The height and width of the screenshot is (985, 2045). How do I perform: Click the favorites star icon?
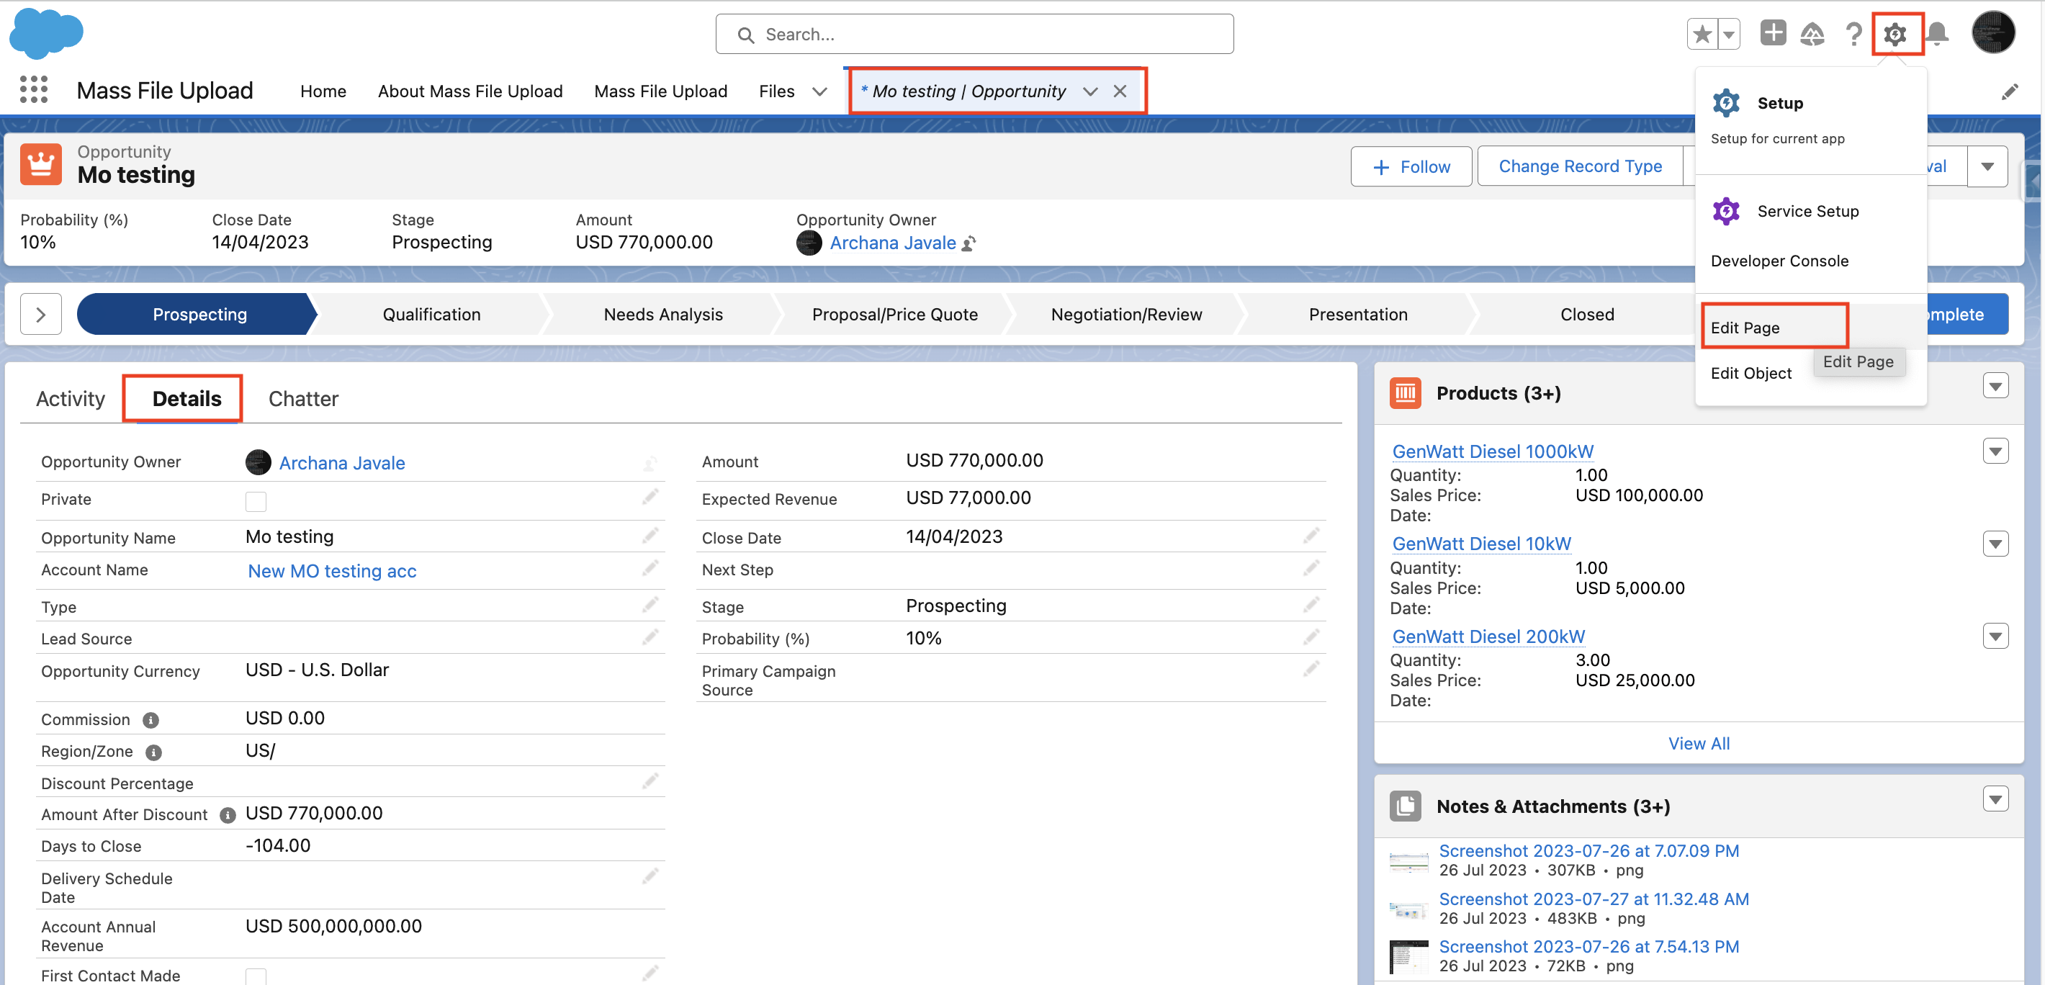click(x=1702, y=34)
